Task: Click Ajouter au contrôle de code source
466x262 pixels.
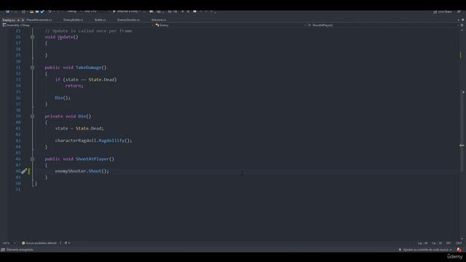Action: (x=425, y=250)
